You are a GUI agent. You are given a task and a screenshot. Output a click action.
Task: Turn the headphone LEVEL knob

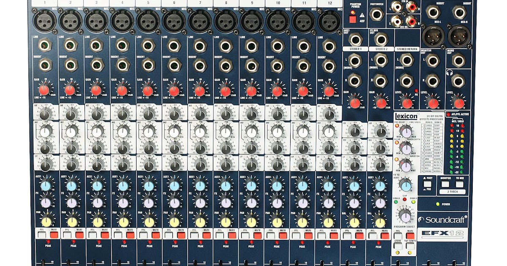[x=458, y=102]
